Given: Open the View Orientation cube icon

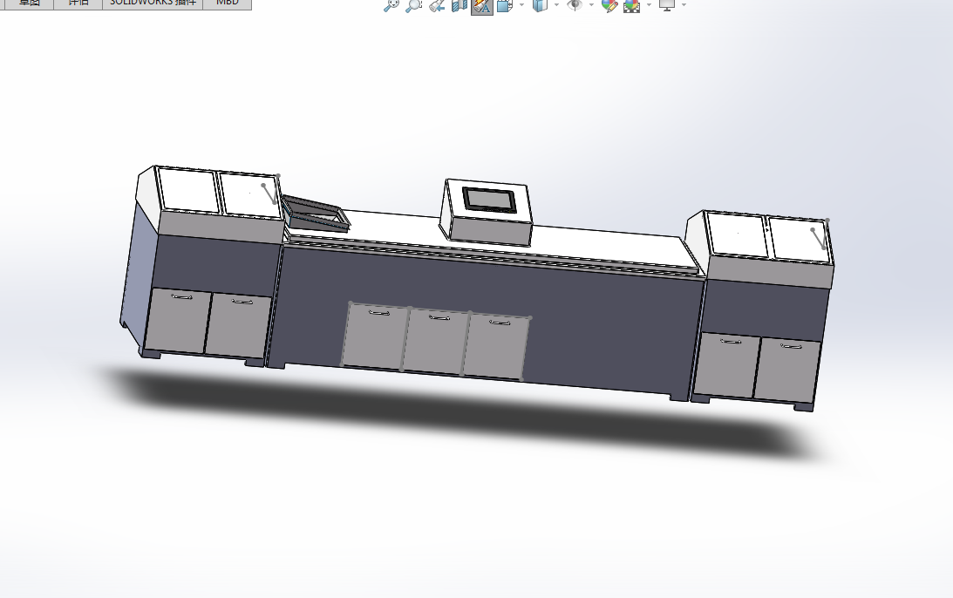Looking at the screenshot, I should point(504,5).
